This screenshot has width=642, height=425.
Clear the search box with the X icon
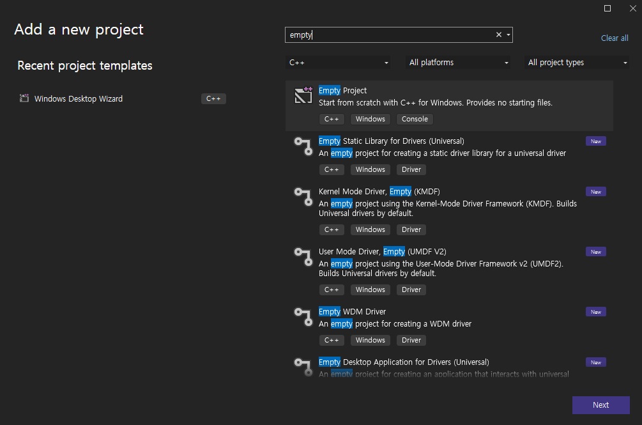[499, 35]
